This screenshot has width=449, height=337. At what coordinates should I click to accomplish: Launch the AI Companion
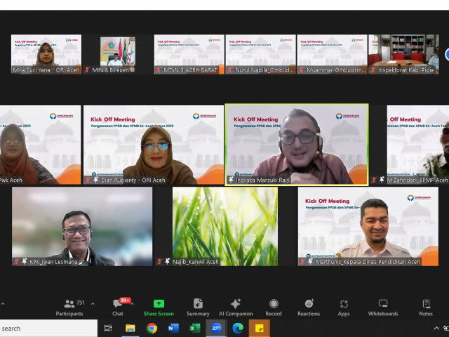click(x=236, y=307)
